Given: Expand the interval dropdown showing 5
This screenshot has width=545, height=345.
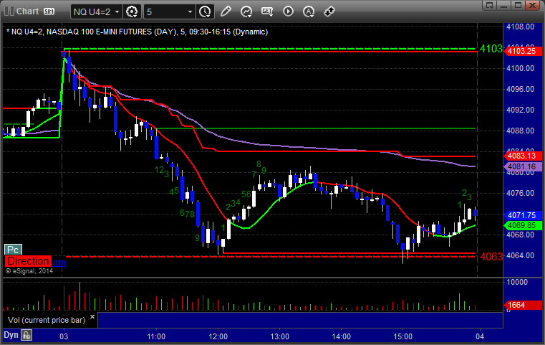Looking at the screenshot, I should click(190, 12).
